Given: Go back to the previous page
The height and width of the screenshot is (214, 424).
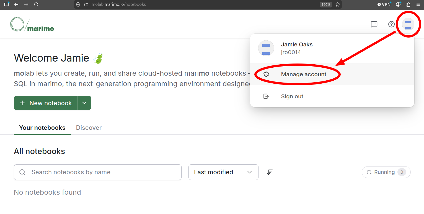Looking at the screenshot, I should (x=16, y=4).
